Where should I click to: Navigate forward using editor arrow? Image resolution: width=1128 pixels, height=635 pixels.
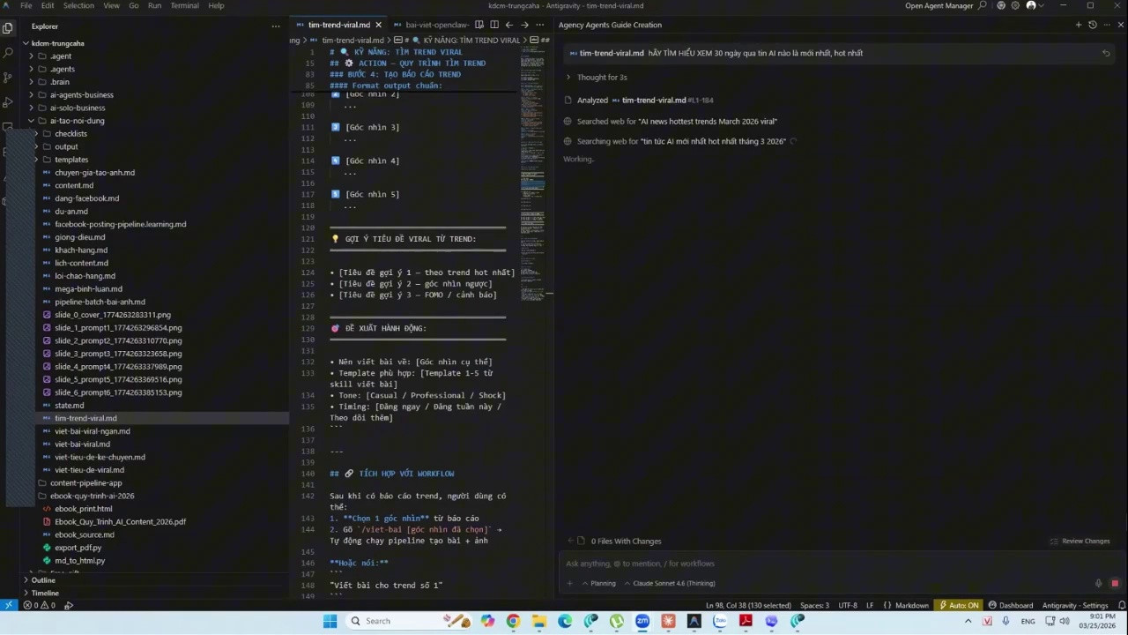coord(525,25)
